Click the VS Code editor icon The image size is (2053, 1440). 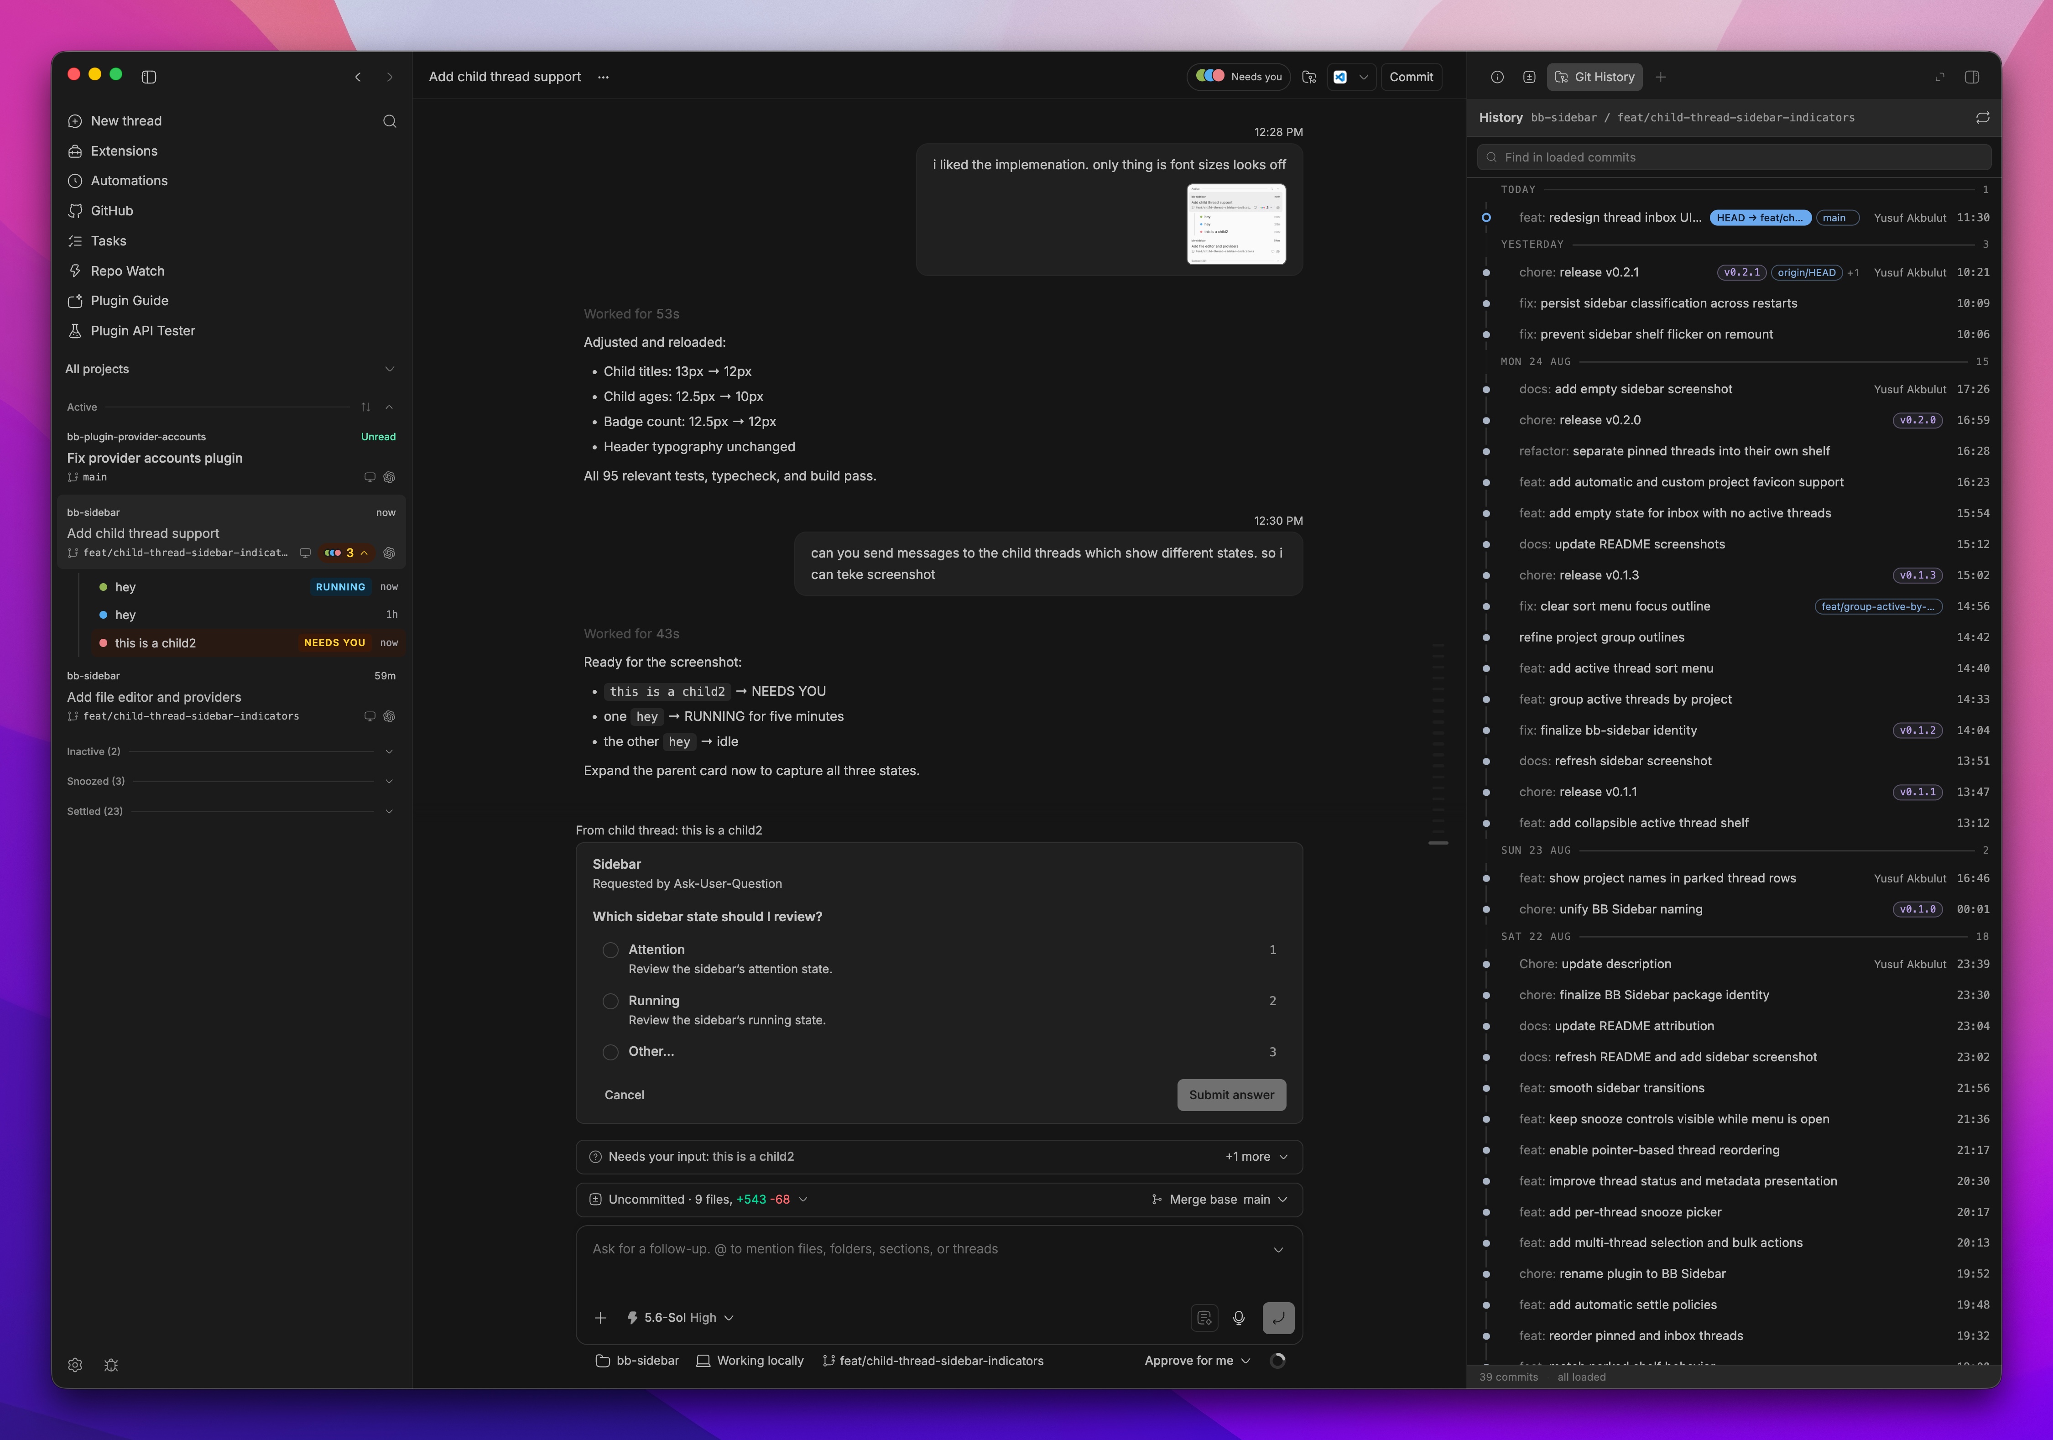pos(1339,77)
